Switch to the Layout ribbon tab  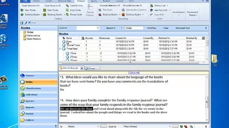[120, 1]
